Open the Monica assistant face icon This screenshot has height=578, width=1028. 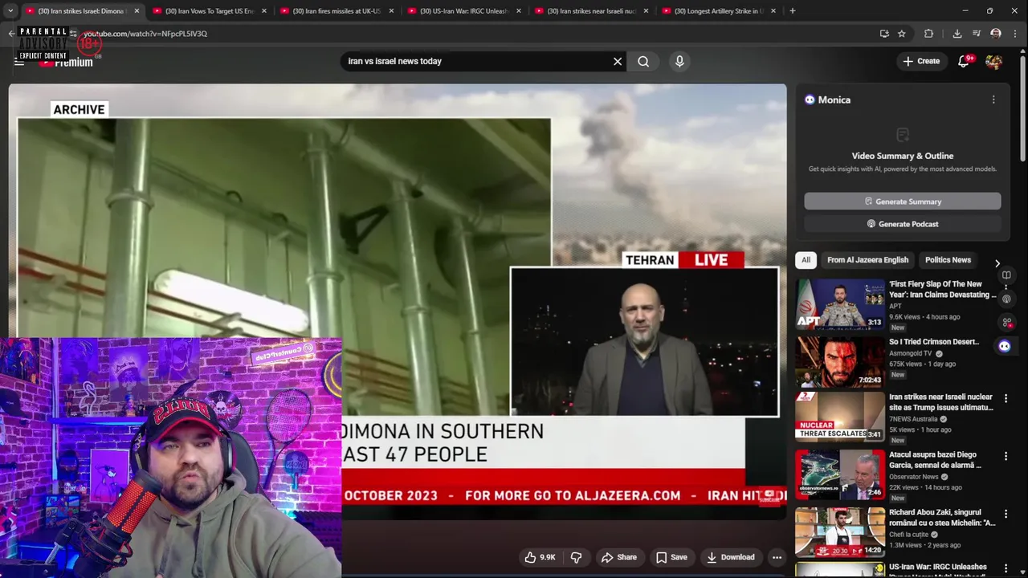1005,346
